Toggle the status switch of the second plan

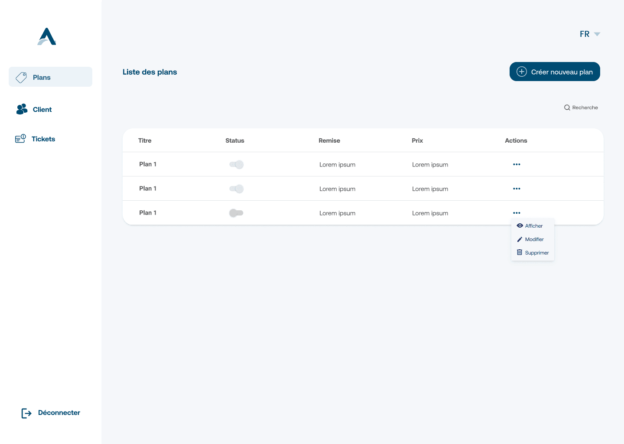pyautogui.click(x=237, y=189)
